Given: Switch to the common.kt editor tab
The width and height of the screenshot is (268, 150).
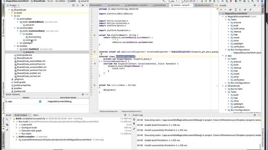Looking at the screenshot, I should [114, 5].
